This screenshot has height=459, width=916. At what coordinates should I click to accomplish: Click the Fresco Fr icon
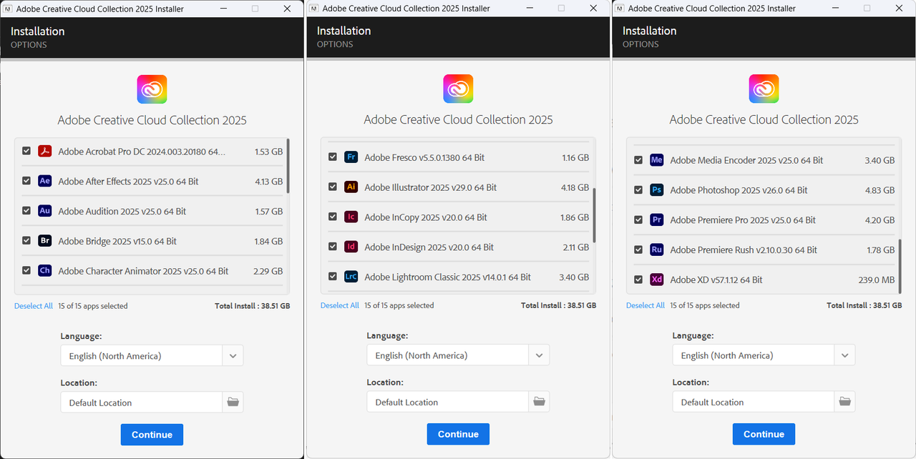(x=351, y=157)
